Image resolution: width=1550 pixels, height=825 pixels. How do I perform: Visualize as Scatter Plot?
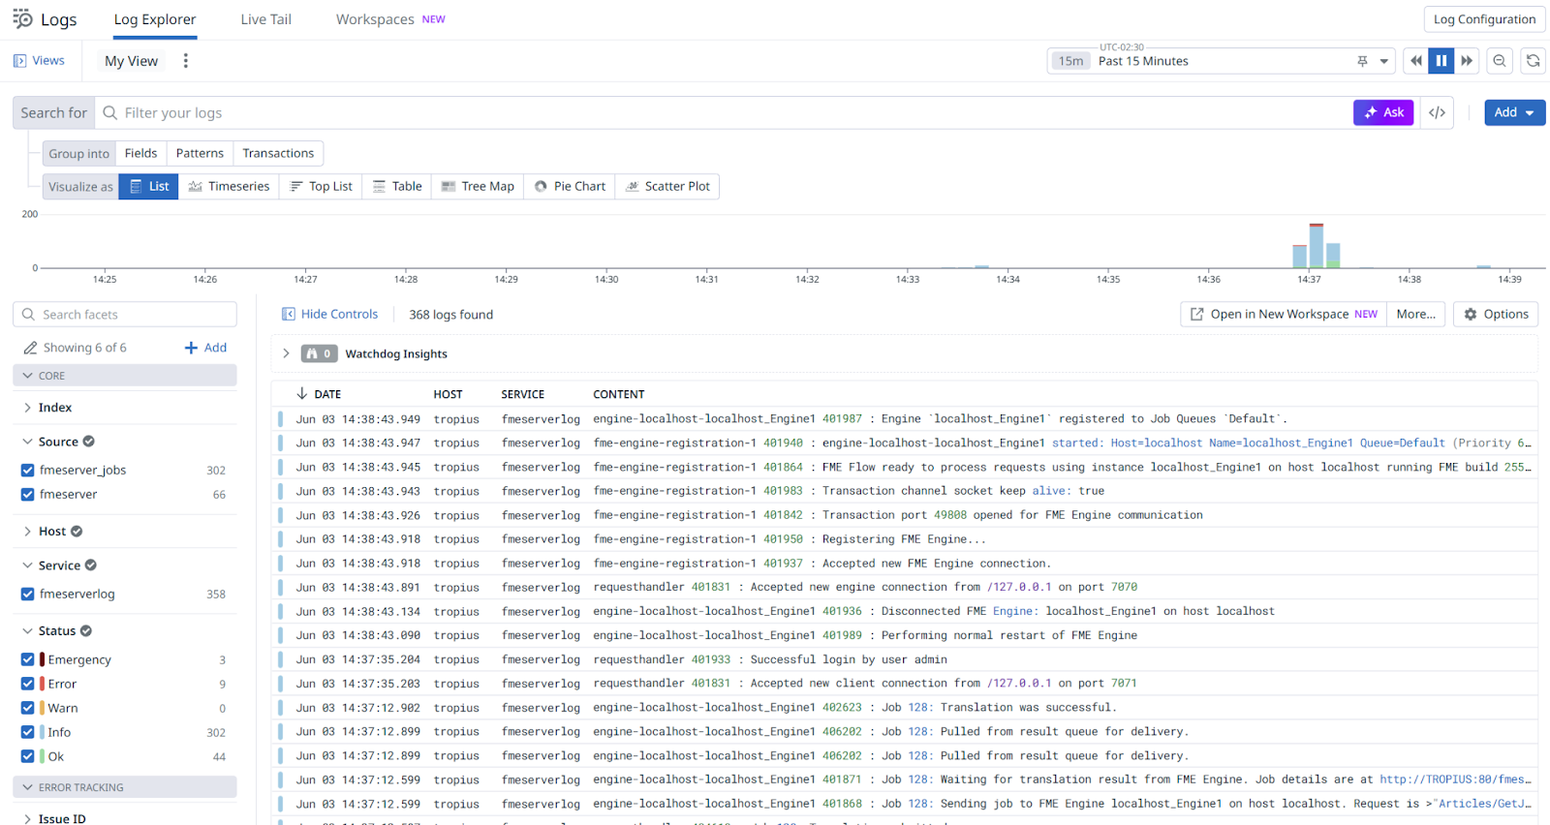667,187
